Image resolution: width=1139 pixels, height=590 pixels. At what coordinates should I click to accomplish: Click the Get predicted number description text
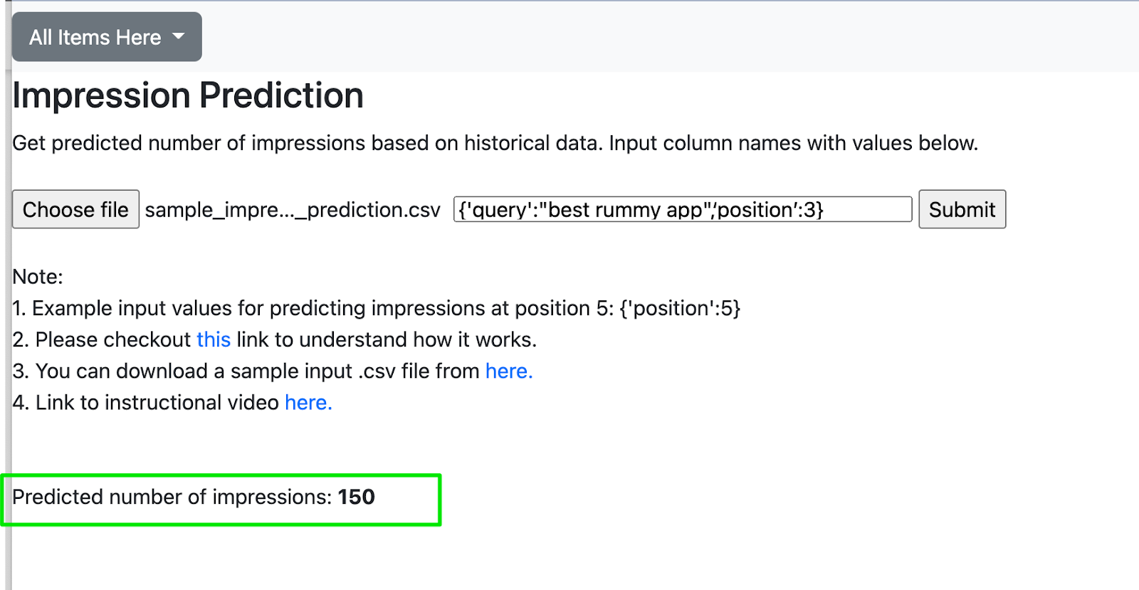[495, 143]
